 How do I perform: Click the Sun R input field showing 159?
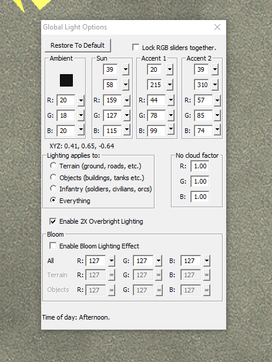point(112,100)
